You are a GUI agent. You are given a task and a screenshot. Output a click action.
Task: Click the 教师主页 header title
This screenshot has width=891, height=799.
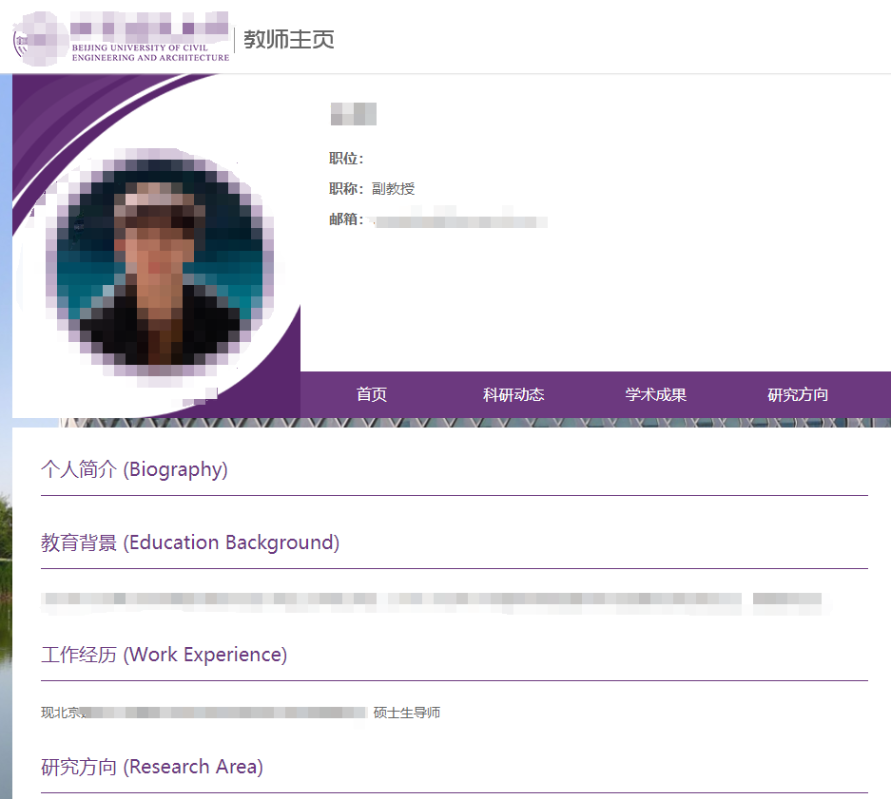289,39
